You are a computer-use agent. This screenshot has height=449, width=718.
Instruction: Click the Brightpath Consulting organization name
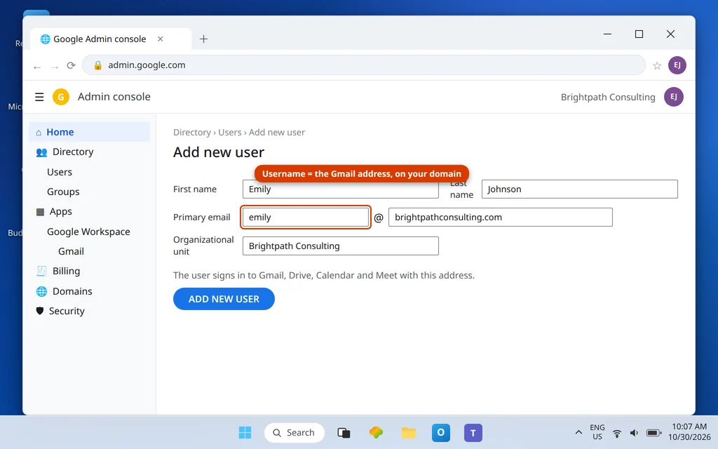click(608, 97)
